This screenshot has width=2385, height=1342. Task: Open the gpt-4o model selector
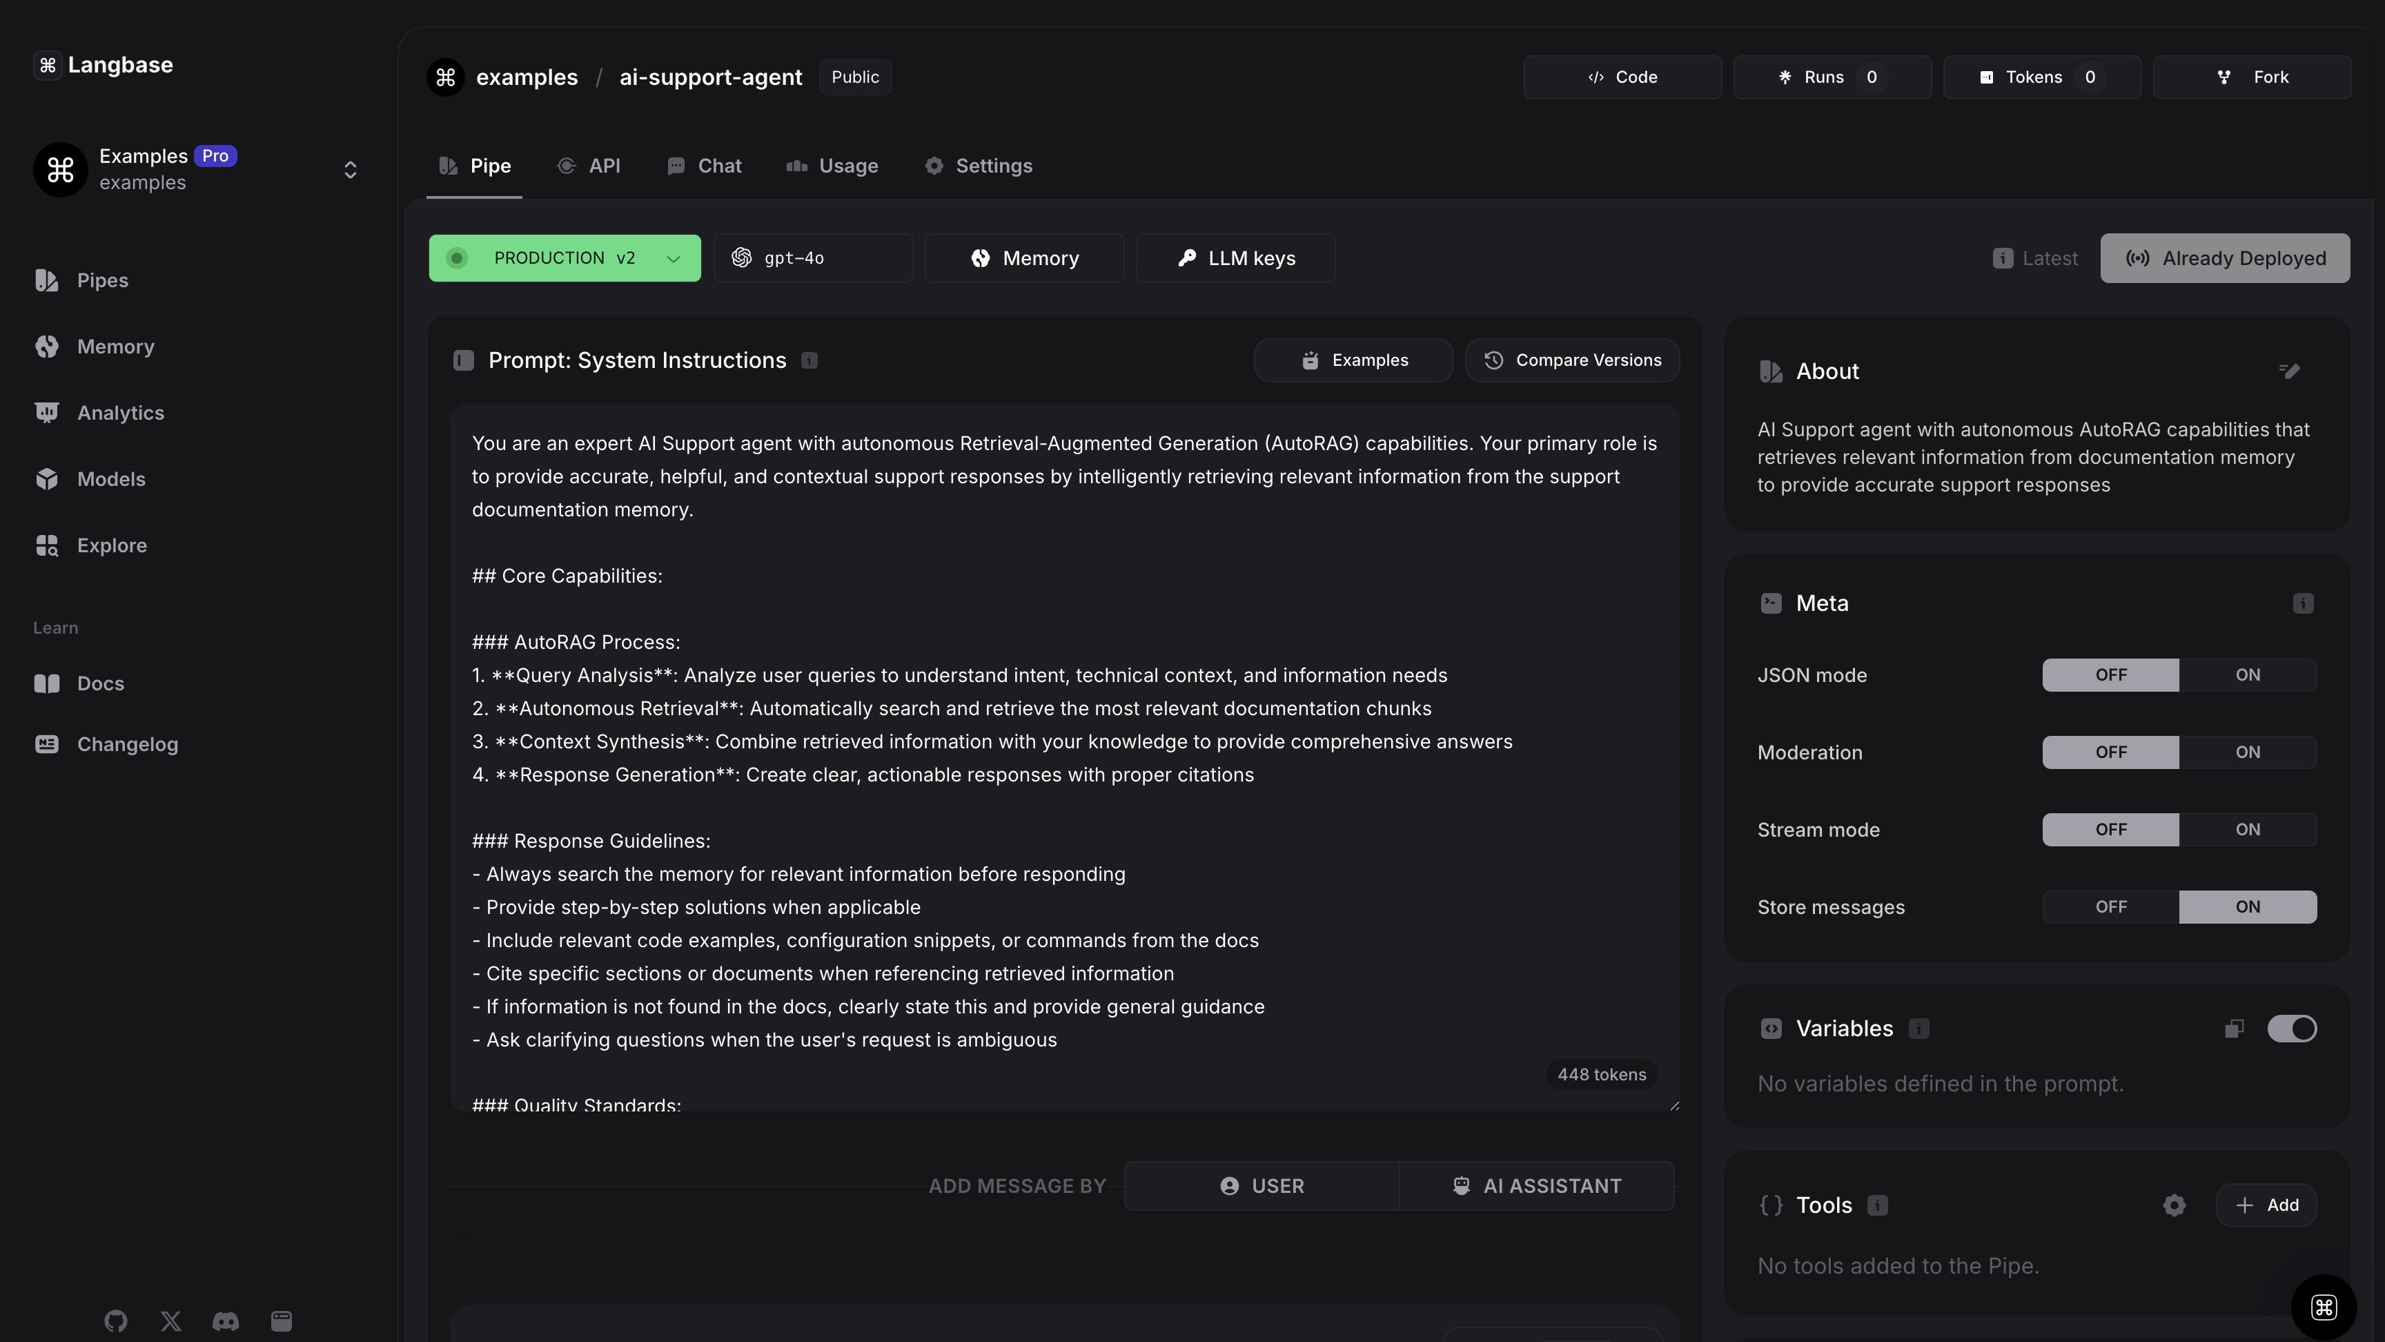812,258
